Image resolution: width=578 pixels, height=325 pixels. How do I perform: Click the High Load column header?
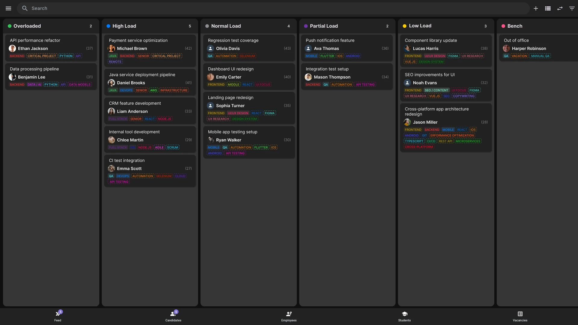pyautogui.click(x=124, y=26)
